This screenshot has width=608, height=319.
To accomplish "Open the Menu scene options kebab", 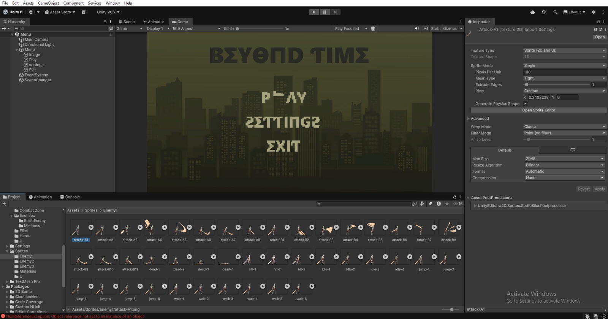I will (111, 34).
